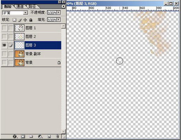Select the 图层 2 layer thumbnail

20,37
